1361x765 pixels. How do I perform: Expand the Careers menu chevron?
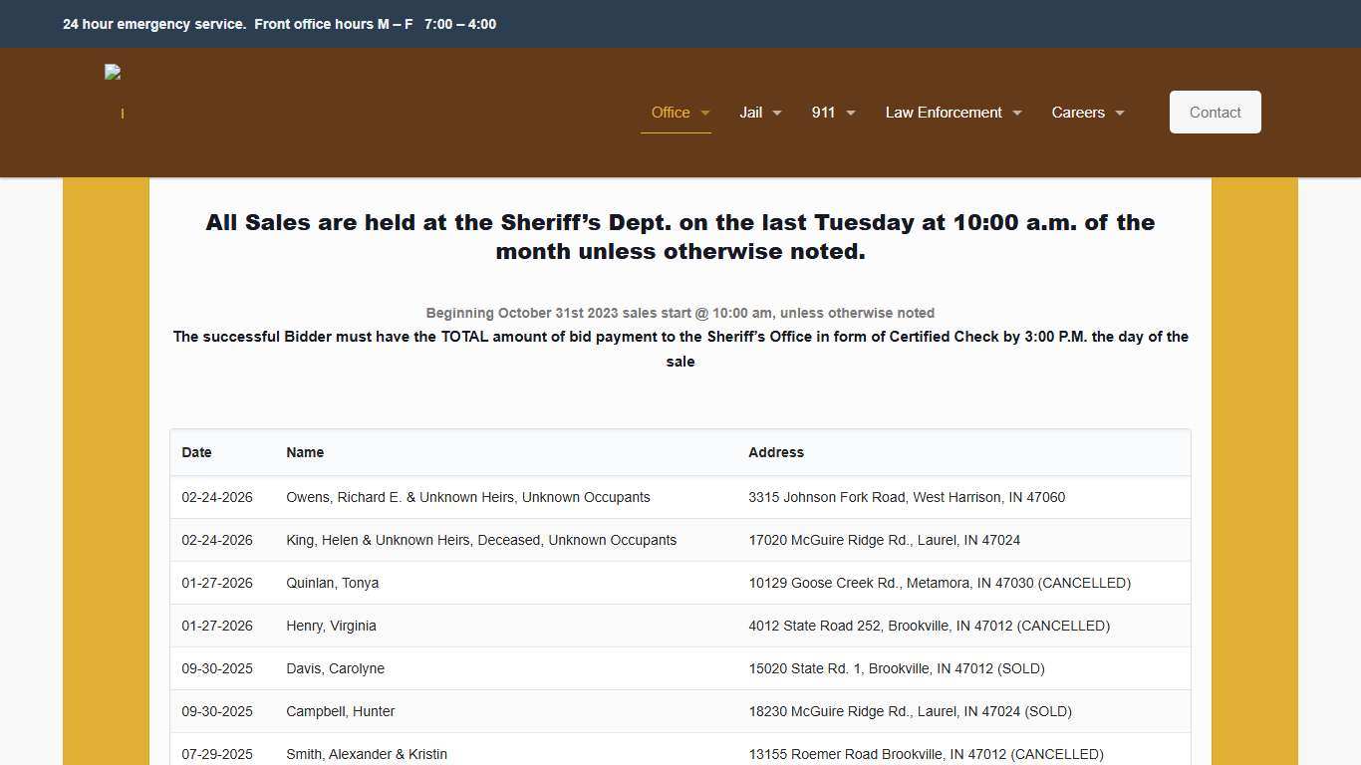1119,113
